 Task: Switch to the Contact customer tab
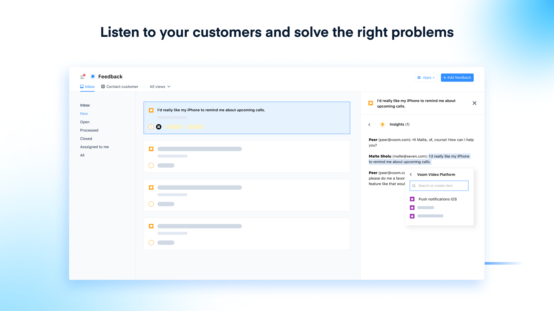pos(120,87)
